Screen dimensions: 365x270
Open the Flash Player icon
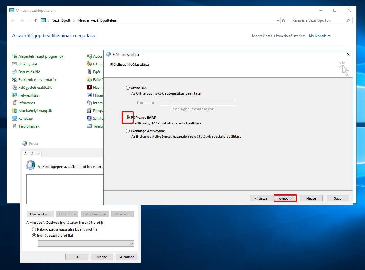pyautogui.click(x=89, y=88)
